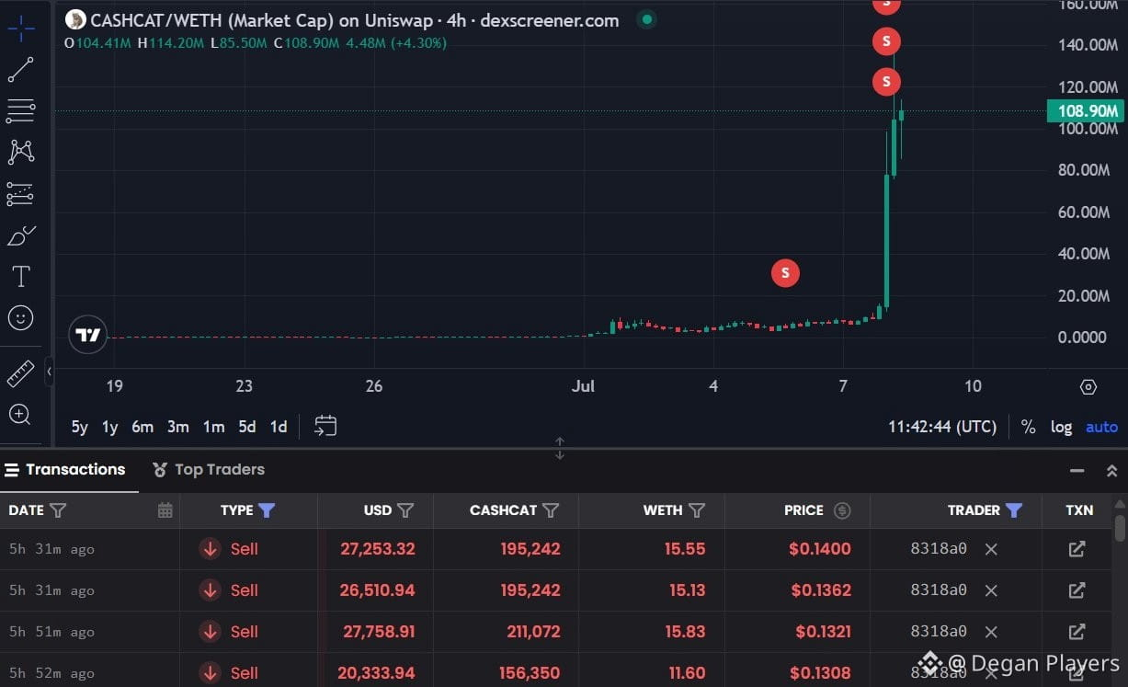Open the DATE column filter
This screenshot has width=1128, height=687.
tap(58, 510)
